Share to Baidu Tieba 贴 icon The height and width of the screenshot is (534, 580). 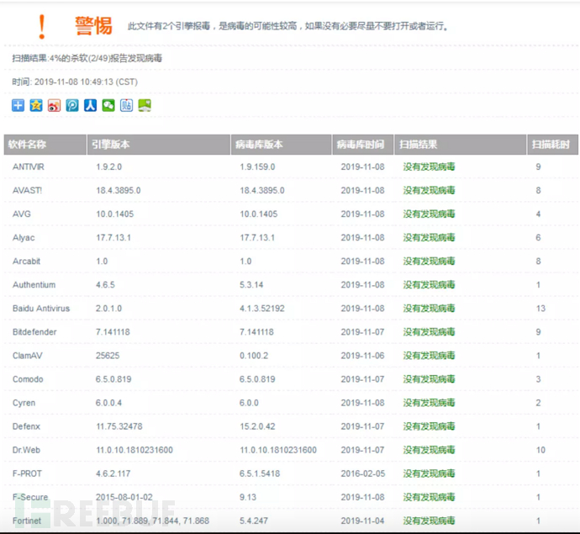click(x=126, y=105)
